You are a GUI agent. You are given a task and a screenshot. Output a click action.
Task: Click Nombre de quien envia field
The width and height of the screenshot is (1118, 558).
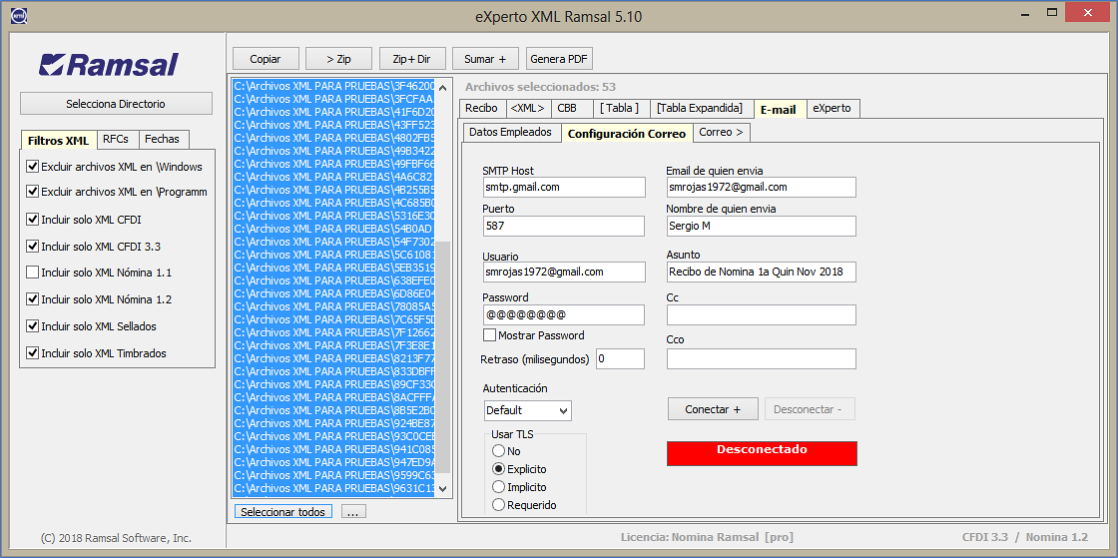(x=762, y=226)
